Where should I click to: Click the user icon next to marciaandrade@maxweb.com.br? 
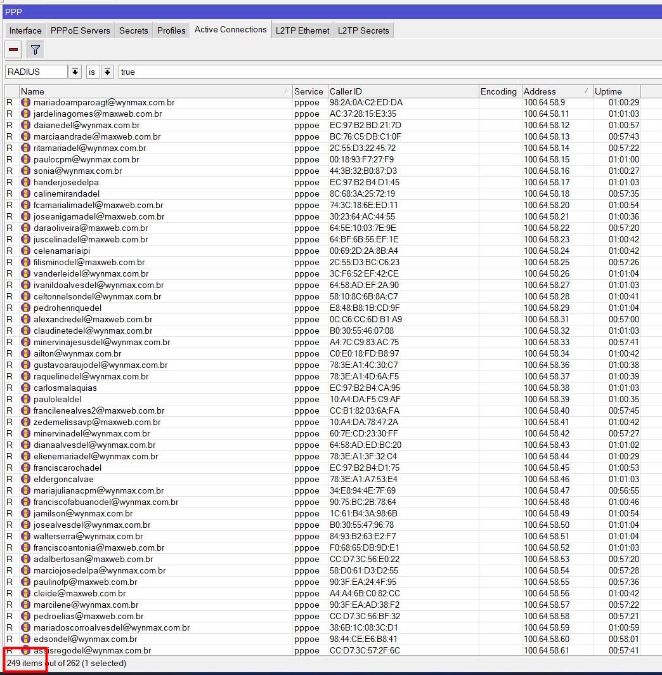click(x=26, y=136)
